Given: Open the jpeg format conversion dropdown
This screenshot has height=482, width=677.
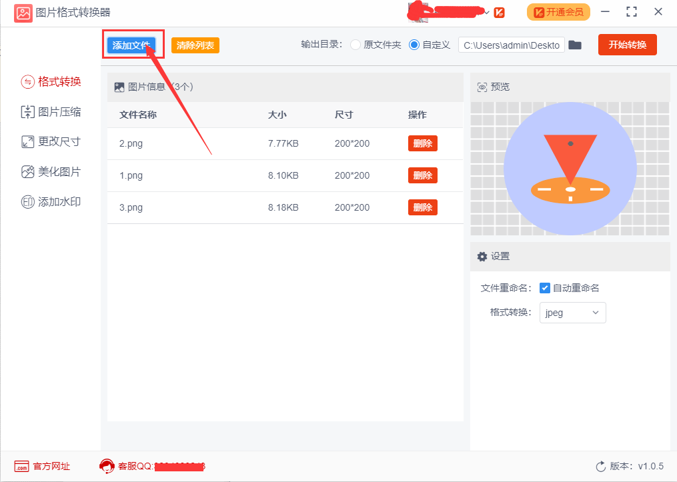Looking at the screenshot, I should pos(572,312).
